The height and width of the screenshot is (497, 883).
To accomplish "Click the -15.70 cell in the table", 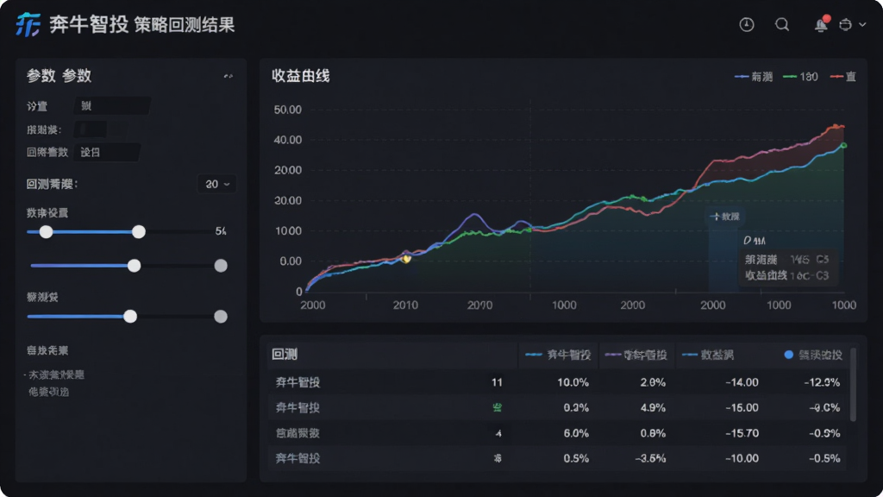I will click(742, 433).
